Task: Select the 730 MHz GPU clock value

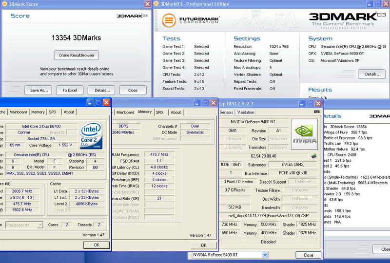Action: pos(229,224)
